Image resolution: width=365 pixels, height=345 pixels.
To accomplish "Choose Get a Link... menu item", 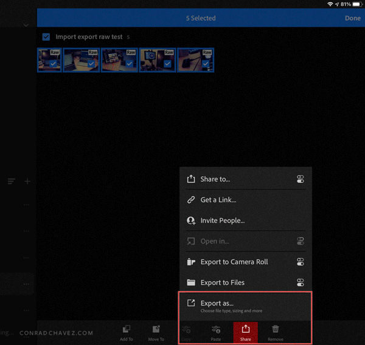I will 246,200.
